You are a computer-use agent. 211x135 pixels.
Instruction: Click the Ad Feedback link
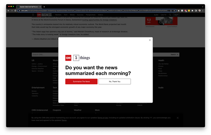tap(172, 26)
